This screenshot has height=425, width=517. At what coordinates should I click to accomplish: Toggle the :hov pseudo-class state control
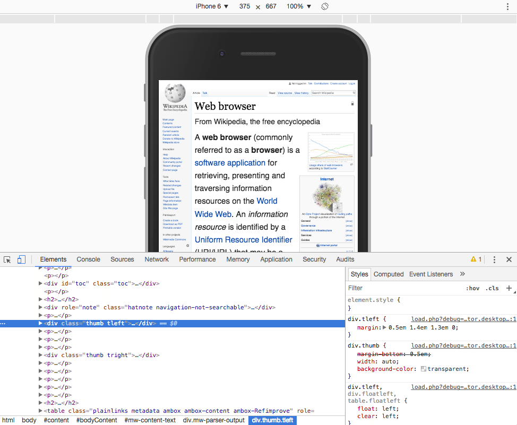pyautogui.click(x=472, y=288)
